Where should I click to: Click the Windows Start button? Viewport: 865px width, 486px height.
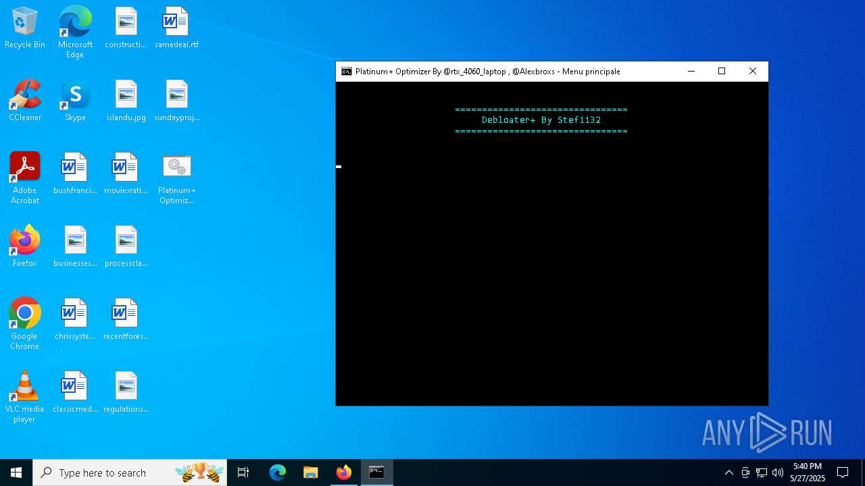16,473
